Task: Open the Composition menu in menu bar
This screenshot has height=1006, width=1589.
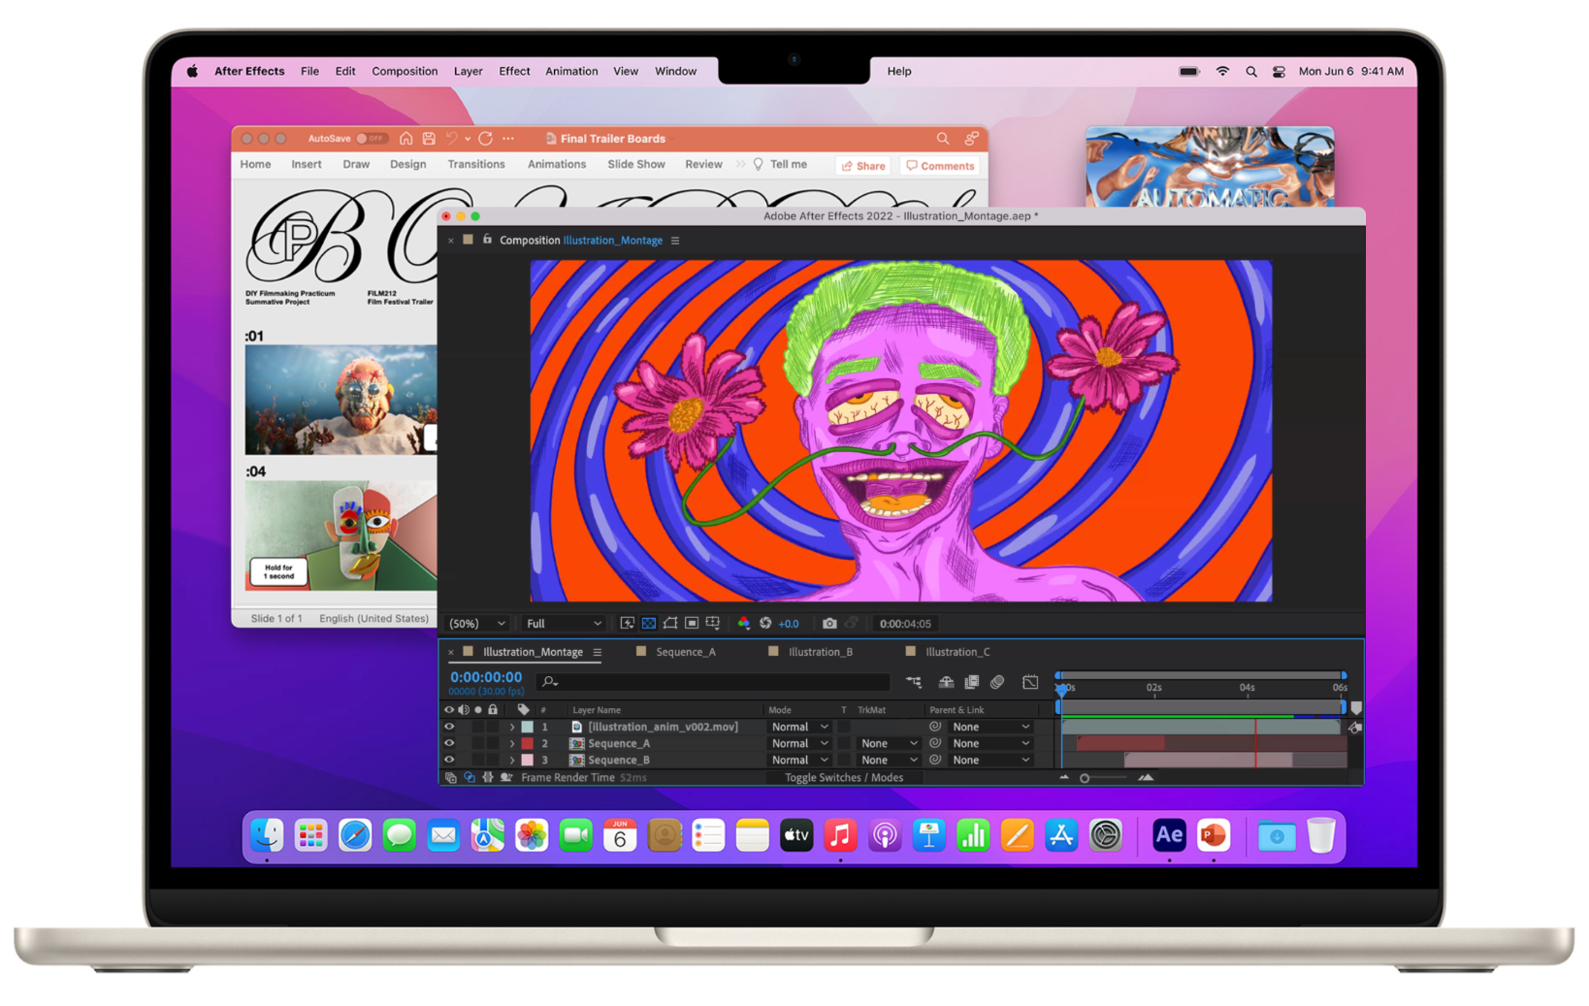Action: click(405, 71)
